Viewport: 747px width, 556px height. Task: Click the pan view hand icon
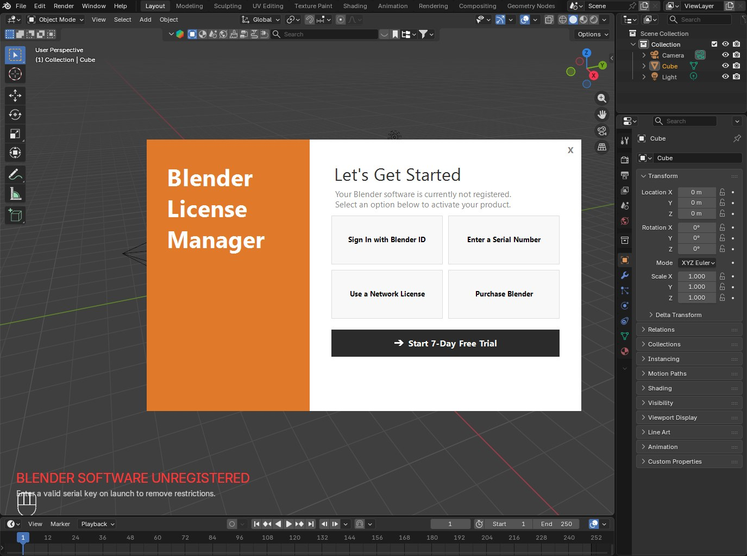pos(602,115)
